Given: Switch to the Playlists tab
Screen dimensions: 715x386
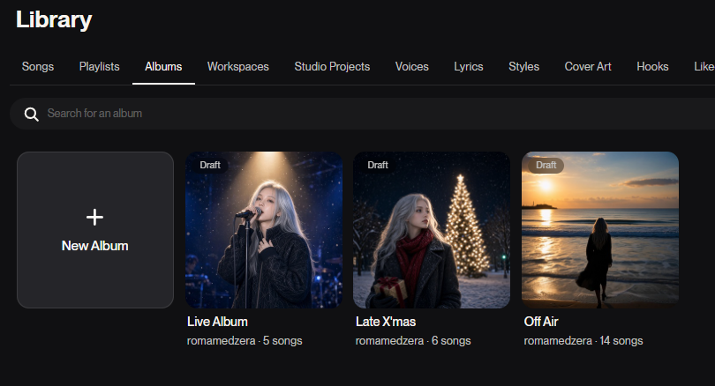Looking at the screenshot, I should point(100,66).
